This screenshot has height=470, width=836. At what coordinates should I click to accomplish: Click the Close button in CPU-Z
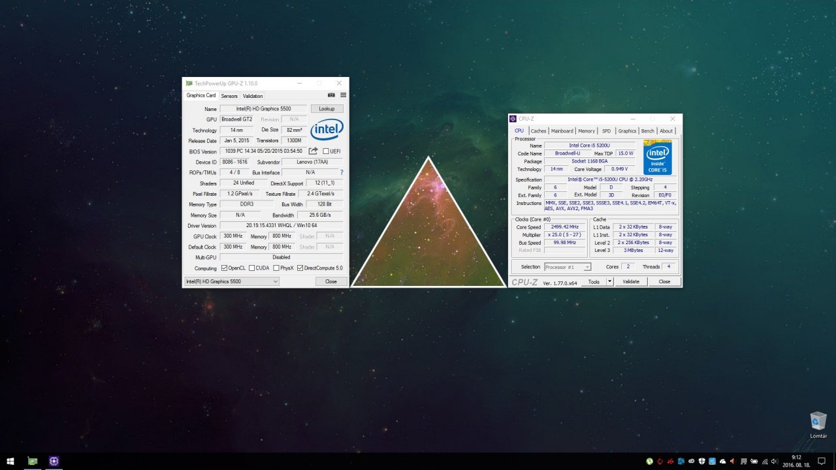[x=664, y=281]
